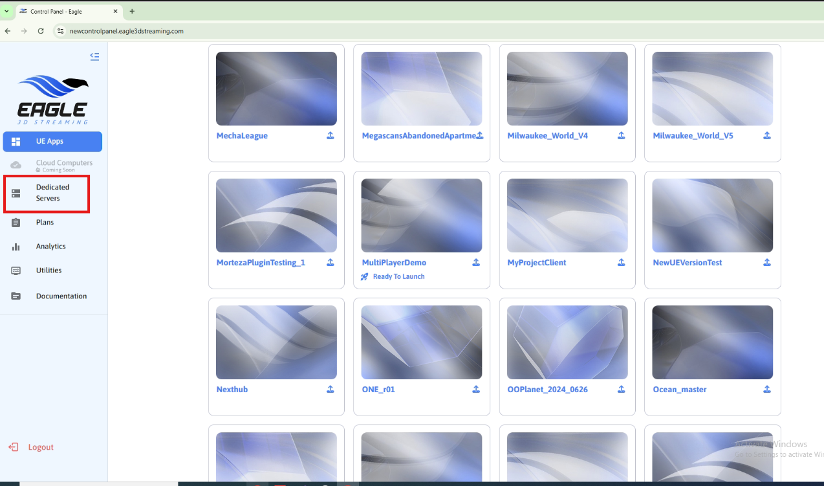The image size is (824, 486).
Task: Open the browser tab search dropdown
Action: click(7, 11)
